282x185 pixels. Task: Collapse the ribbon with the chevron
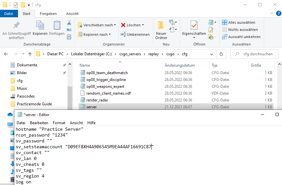click(x=272, y=13)
